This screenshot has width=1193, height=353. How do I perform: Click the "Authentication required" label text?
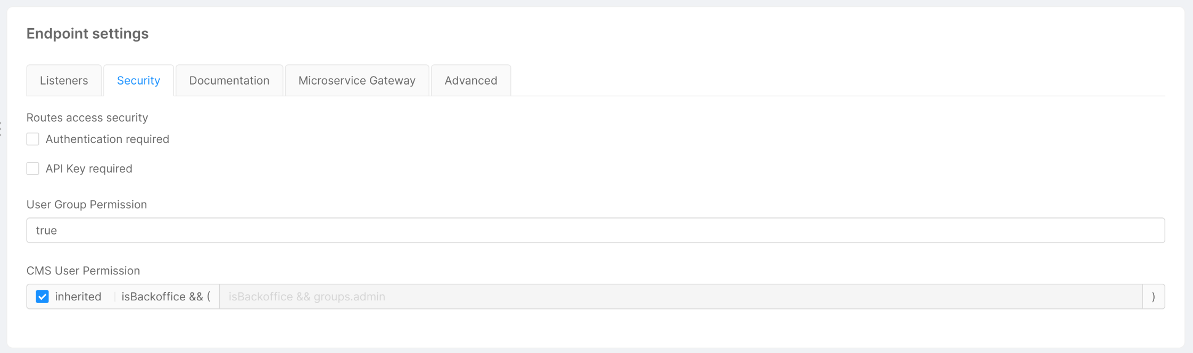pyautogui.click(x=107, y=139)
